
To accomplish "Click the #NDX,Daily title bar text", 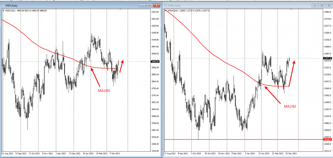I will 175,6.
